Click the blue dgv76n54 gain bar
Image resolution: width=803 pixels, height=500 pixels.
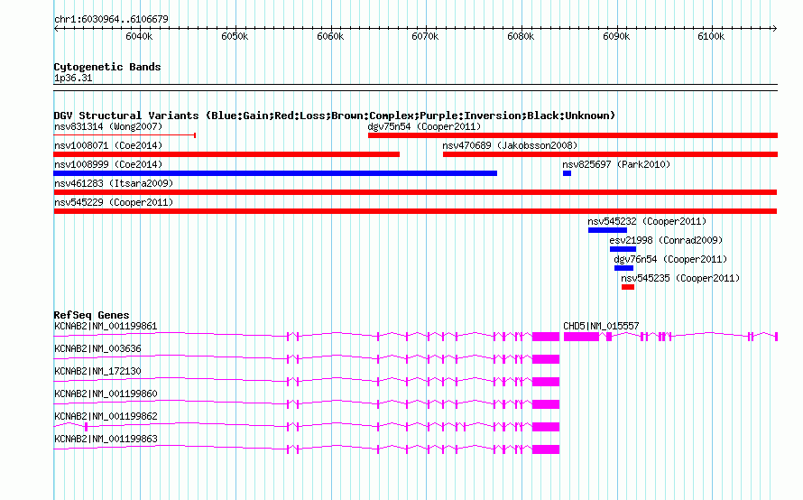coord(623,268)
